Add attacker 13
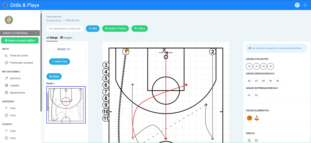This screenshot has height=143, width=311. point(256,66)
